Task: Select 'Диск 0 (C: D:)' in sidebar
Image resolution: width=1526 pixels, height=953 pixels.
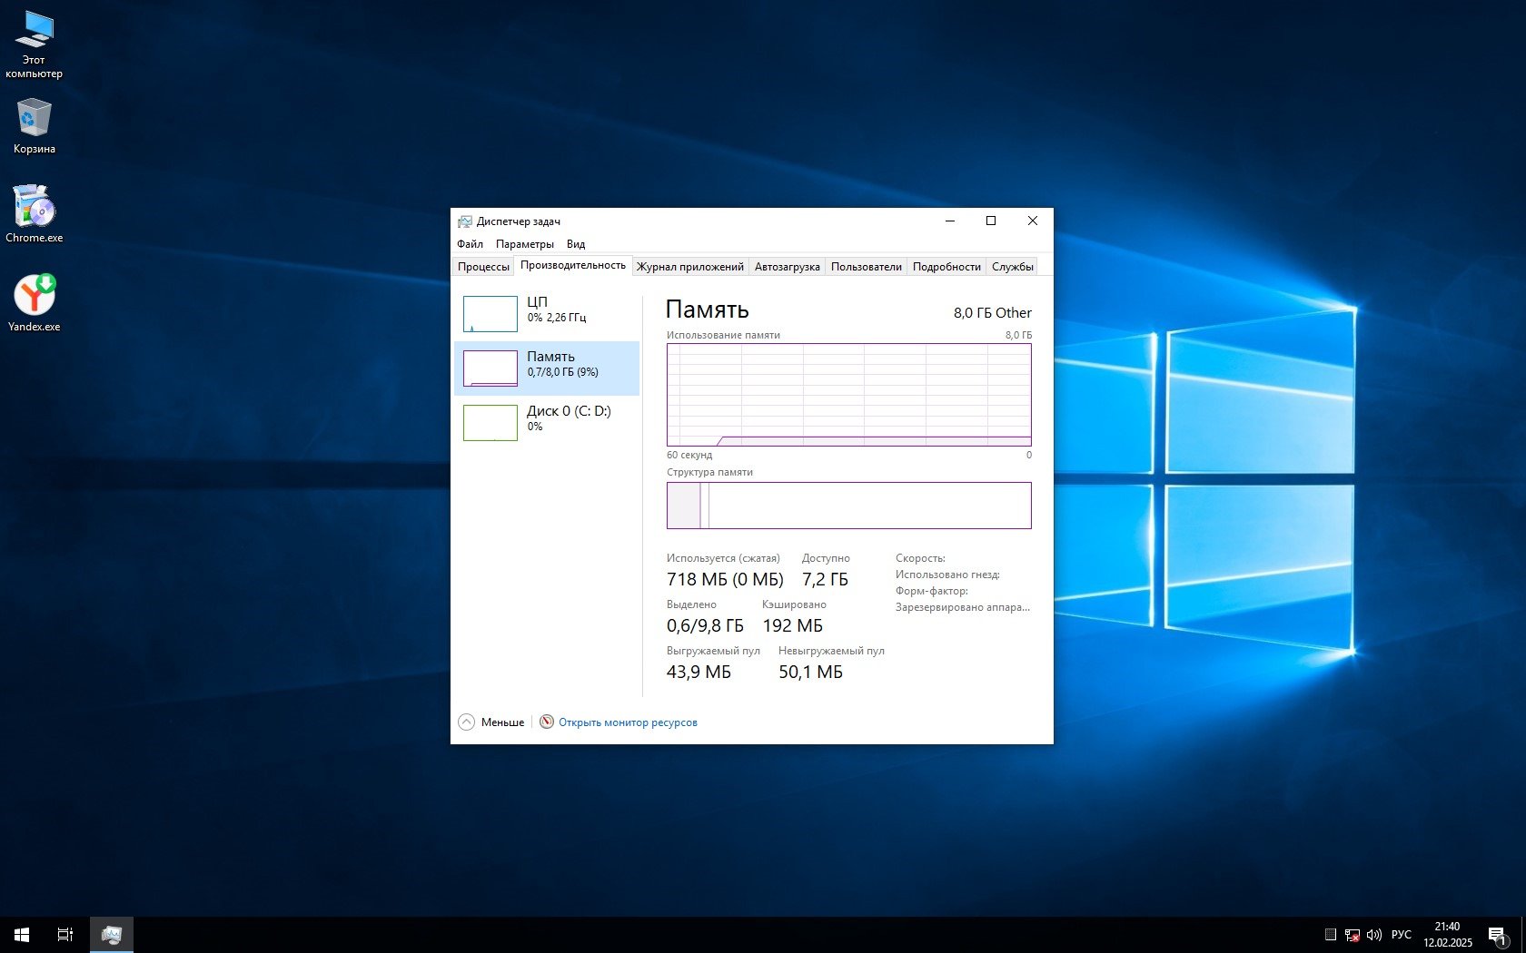Action: tap(547, 422)
